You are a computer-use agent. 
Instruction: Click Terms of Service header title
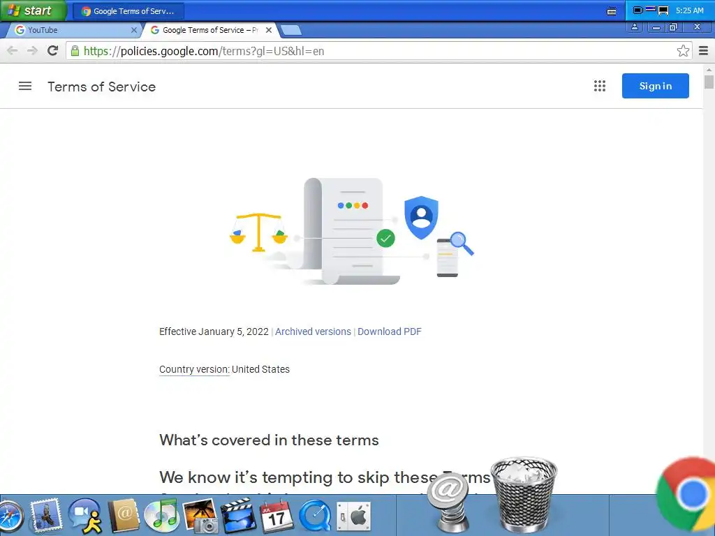102,87
